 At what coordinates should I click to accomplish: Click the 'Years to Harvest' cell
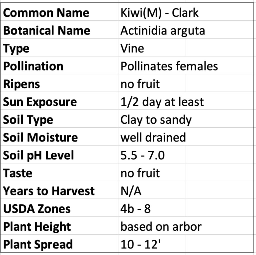[x=49, y=191]
